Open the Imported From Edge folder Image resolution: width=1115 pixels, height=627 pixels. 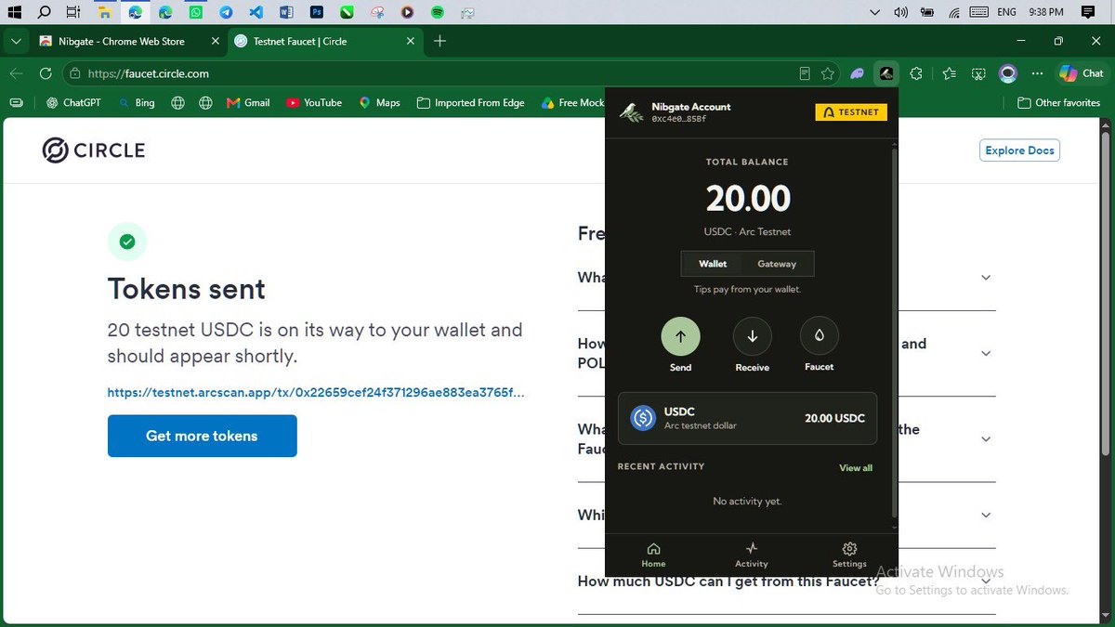pos(471,103)
